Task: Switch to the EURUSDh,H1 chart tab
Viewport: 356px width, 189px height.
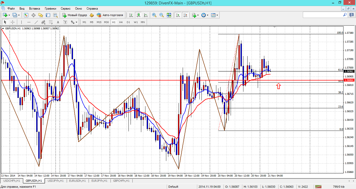Action: (77, 181)
